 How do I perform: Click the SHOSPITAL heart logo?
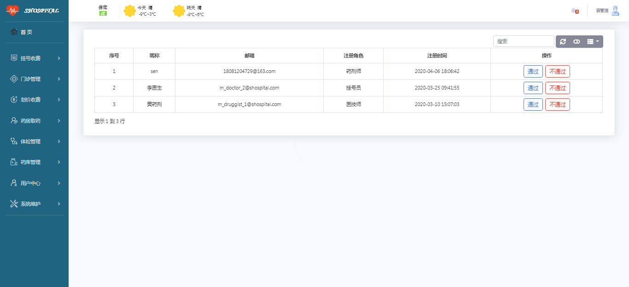[12, 10]
